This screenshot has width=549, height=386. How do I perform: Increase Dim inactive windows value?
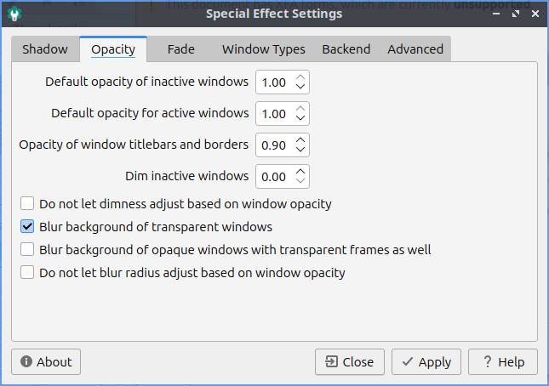pyautogui.click(x=300, y=172)
